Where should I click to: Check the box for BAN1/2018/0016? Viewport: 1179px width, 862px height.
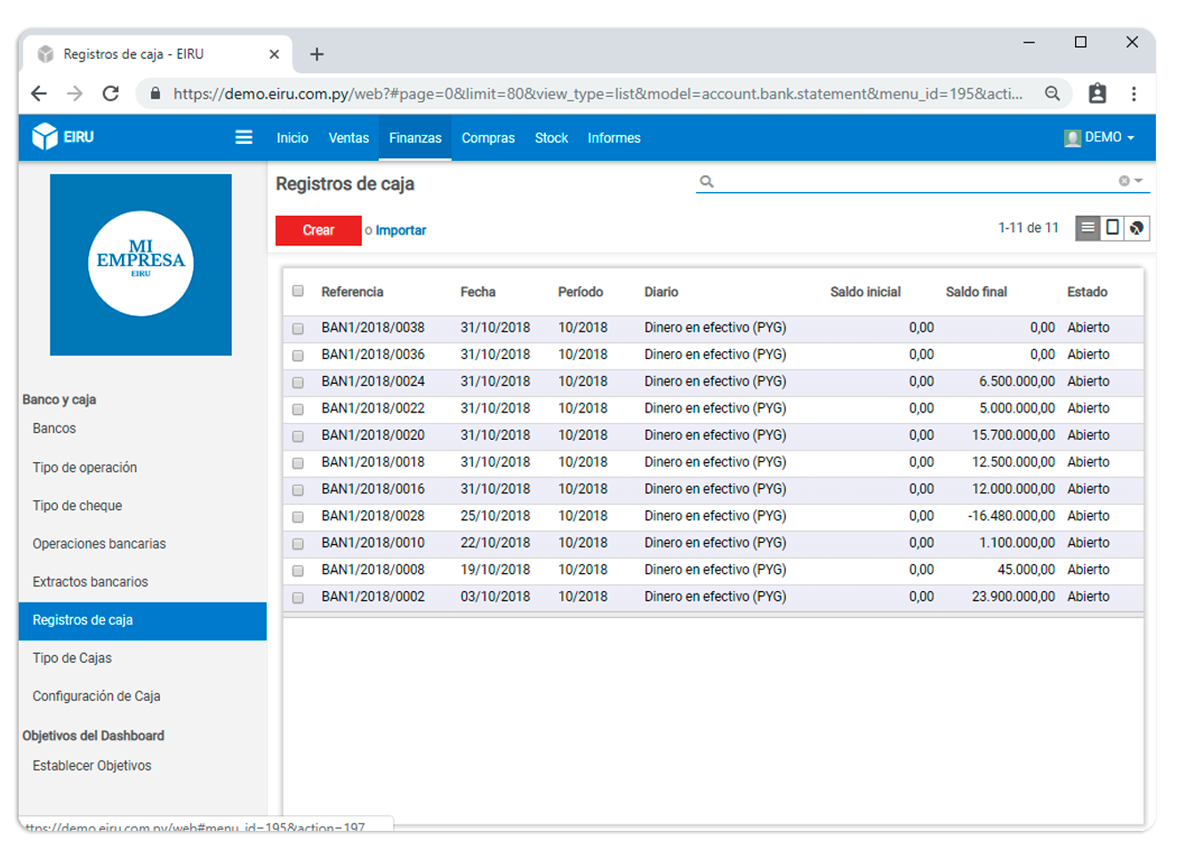(x=298, y=490)
